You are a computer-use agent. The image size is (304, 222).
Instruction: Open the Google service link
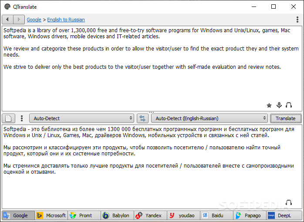(x=34, y=20)
